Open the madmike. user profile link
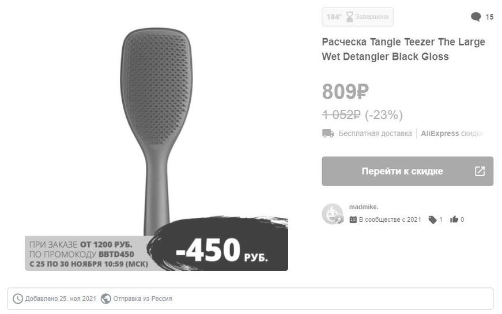 click(x=364, y=207)
